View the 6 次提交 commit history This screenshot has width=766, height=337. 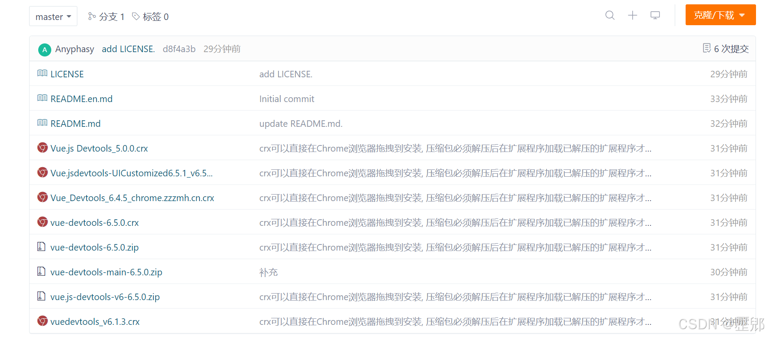(x=731, y=49)
